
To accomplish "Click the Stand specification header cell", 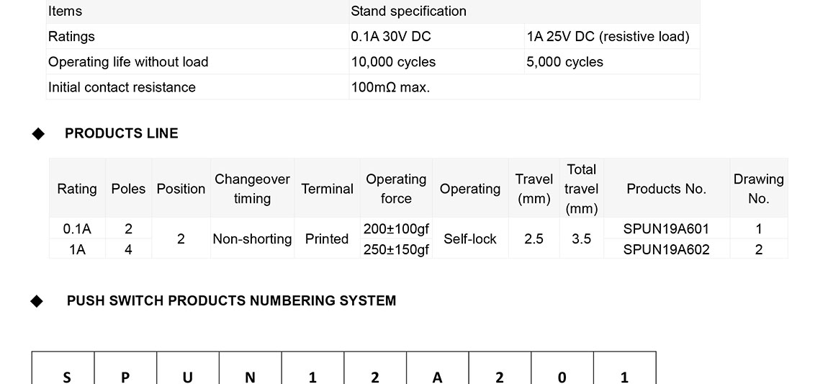I will (x=408, y=12).
